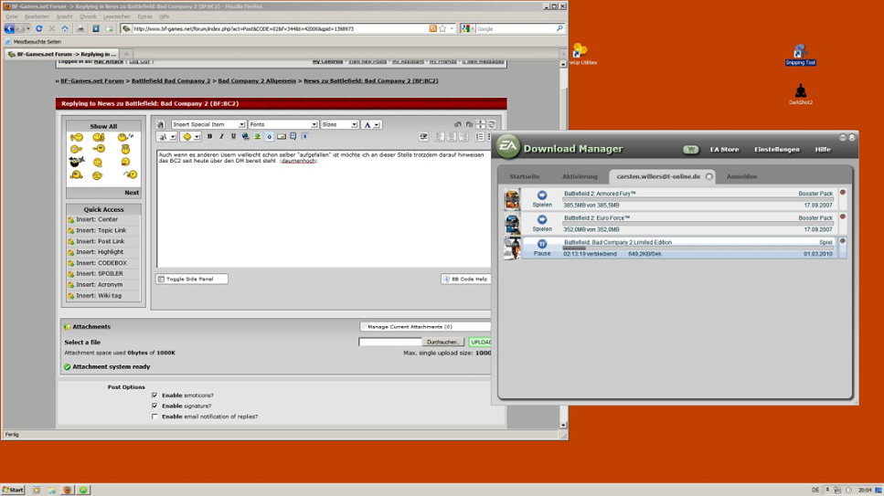The height and width of the screenshot is (496, 884).
Task: Open the Snipping Tool desktop icon
Action: (800, 55)
